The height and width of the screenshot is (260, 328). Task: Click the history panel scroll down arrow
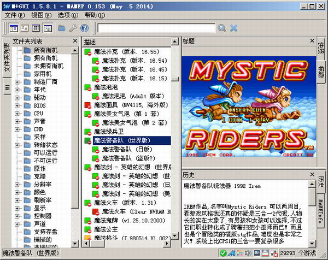click(x=312, y=244)
